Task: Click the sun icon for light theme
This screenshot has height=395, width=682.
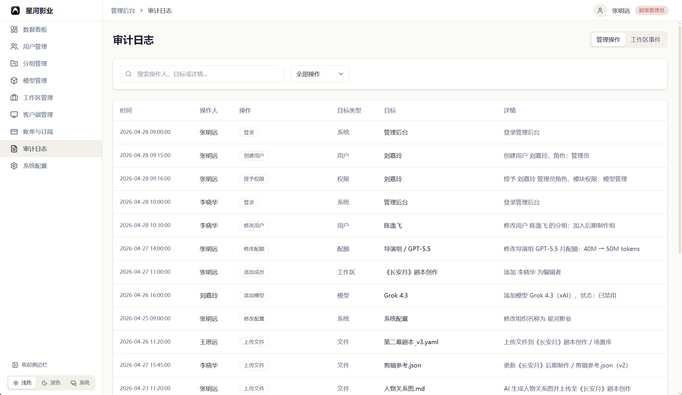Action: pyautogui.click(x=16, y=383)
